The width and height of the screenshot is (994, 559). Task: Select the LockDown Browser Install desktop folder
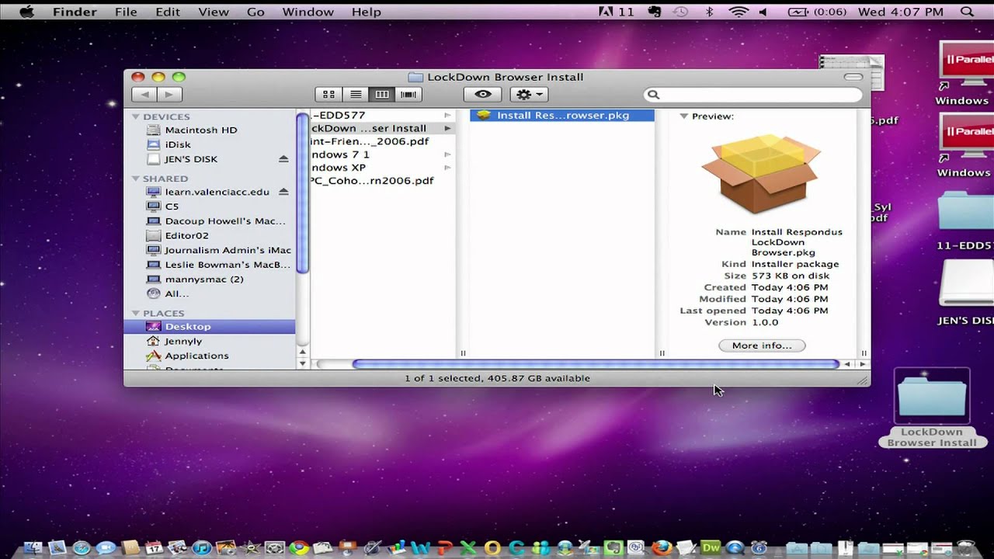[932, 408]
